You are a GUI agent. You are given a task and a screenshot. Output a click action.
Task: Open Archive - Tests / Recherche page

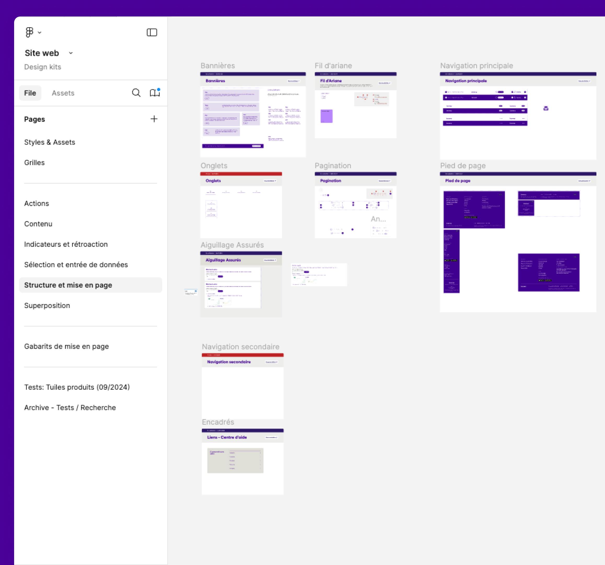click(x=70, y=408)
